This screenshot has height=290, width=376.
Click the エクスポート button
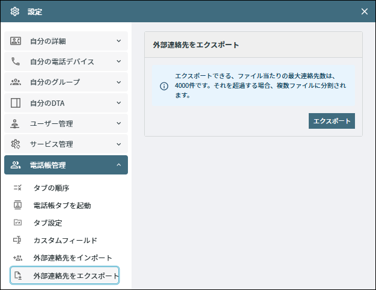[x=332, y=121]
